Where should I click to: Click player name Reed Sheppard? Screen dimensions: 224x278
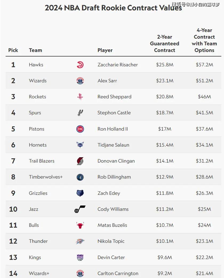pyautogui.click(x=114, y=97)
